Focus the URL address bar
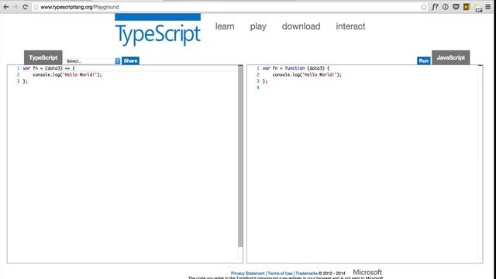The height and width of the screenshot is (279, 496). (228, 7)
